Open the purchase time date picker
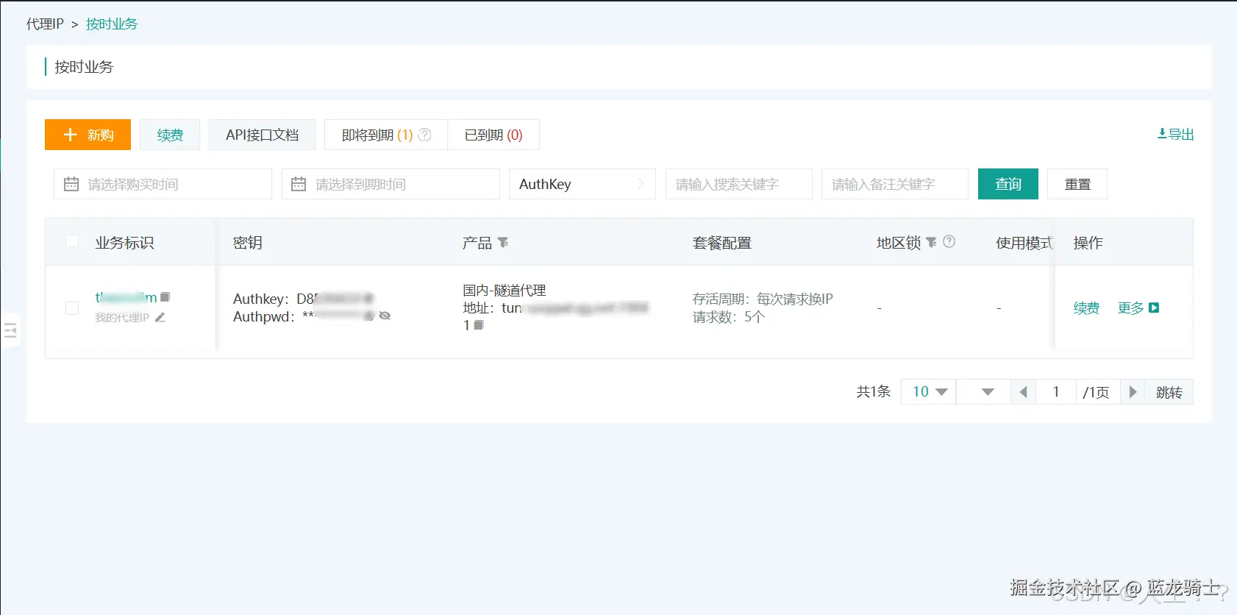 point(163,184)
